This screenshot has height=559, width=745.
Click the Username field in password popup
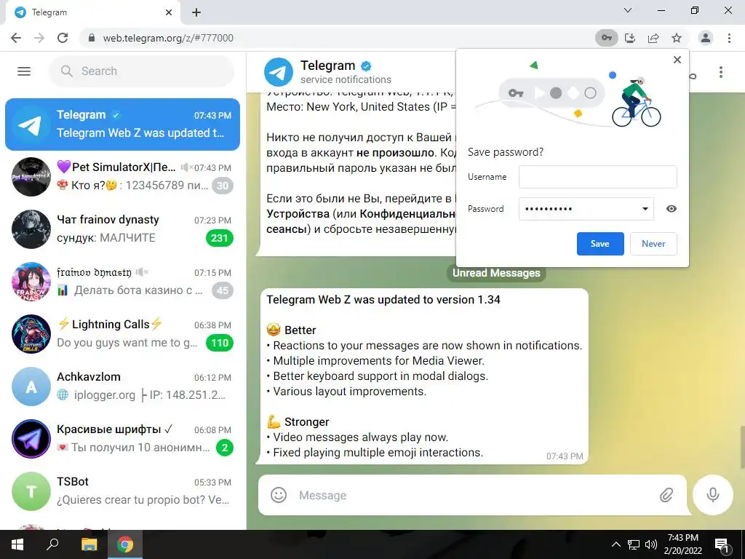[598, 177]
